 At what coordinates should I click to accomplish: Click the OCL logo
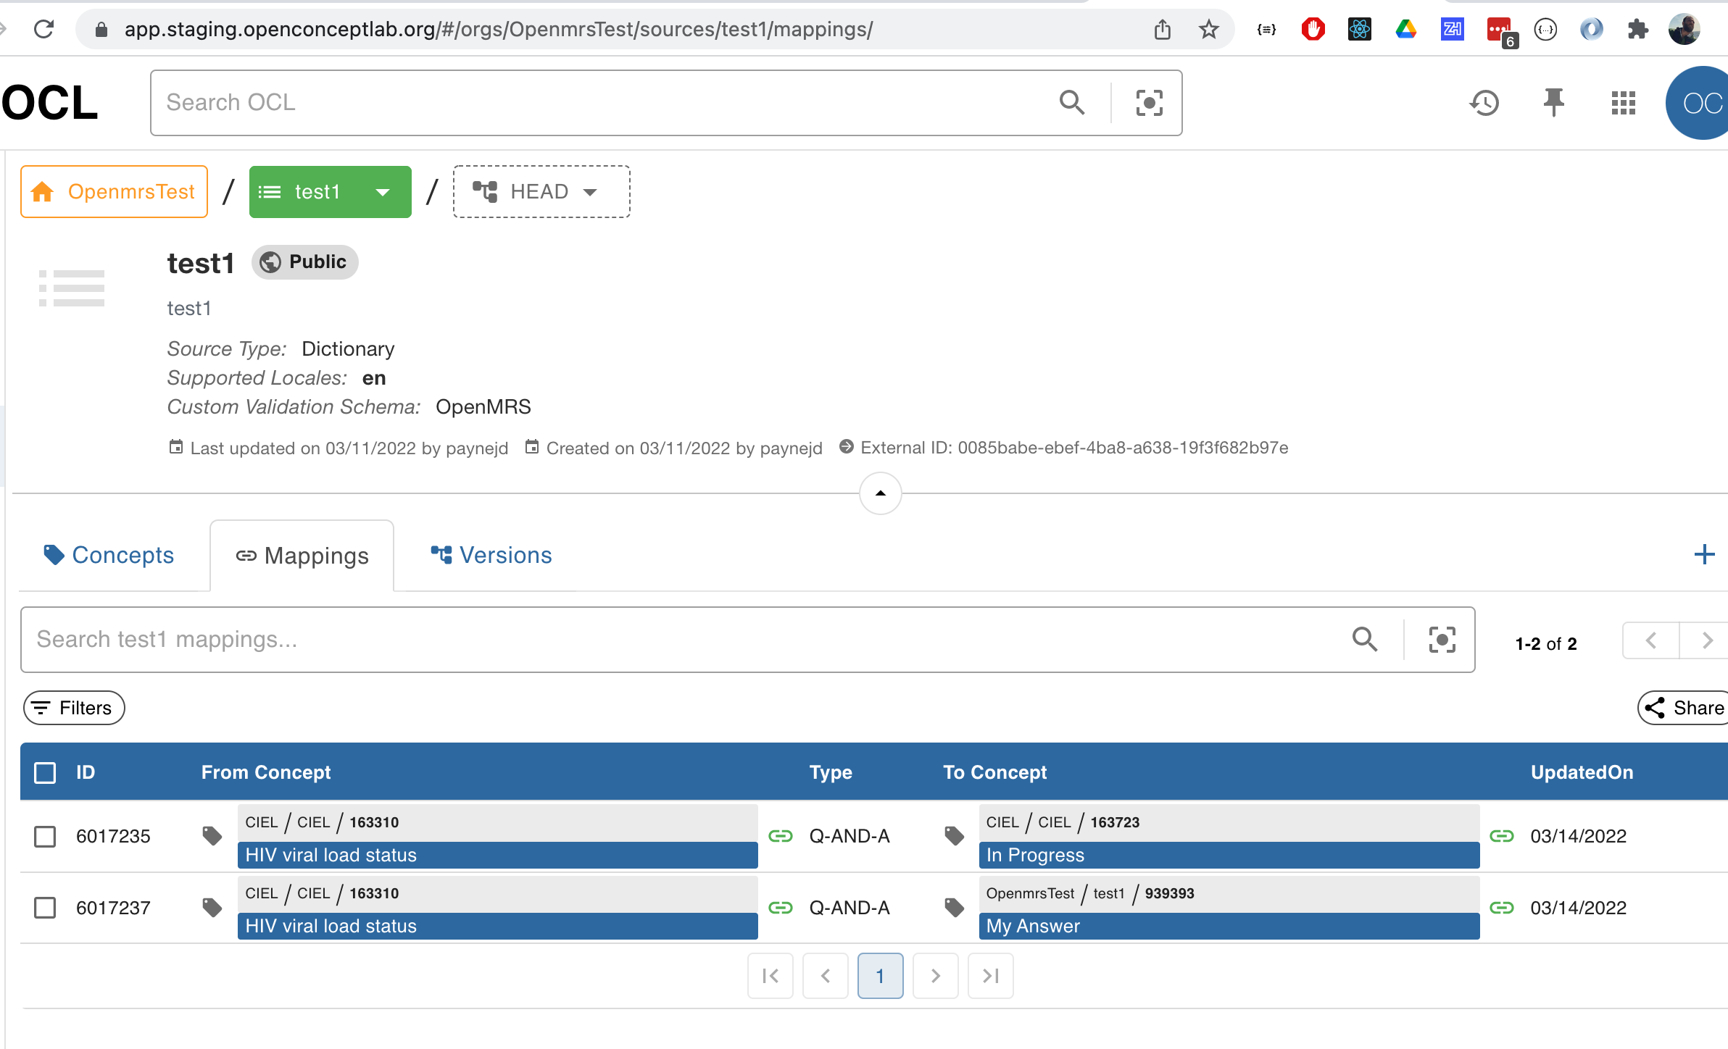tap(49, 101)
